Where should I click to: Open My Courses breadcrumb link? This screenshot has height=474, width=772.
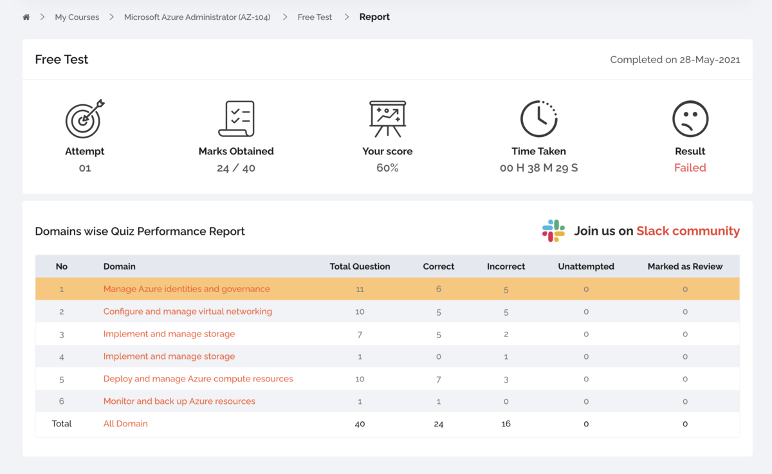[77, 17]
